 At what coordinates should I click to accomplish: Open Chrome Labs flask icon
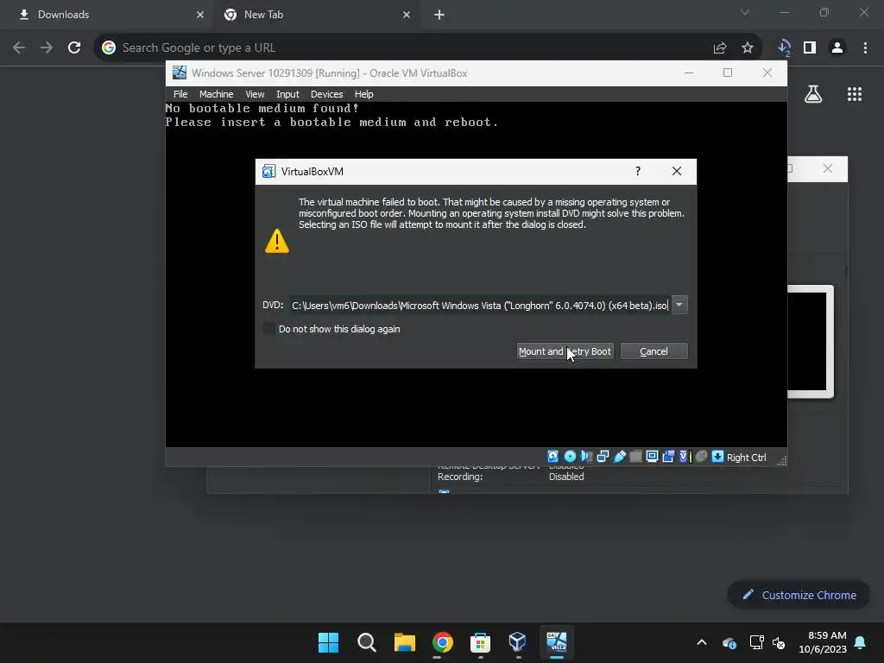pos(813,94)
